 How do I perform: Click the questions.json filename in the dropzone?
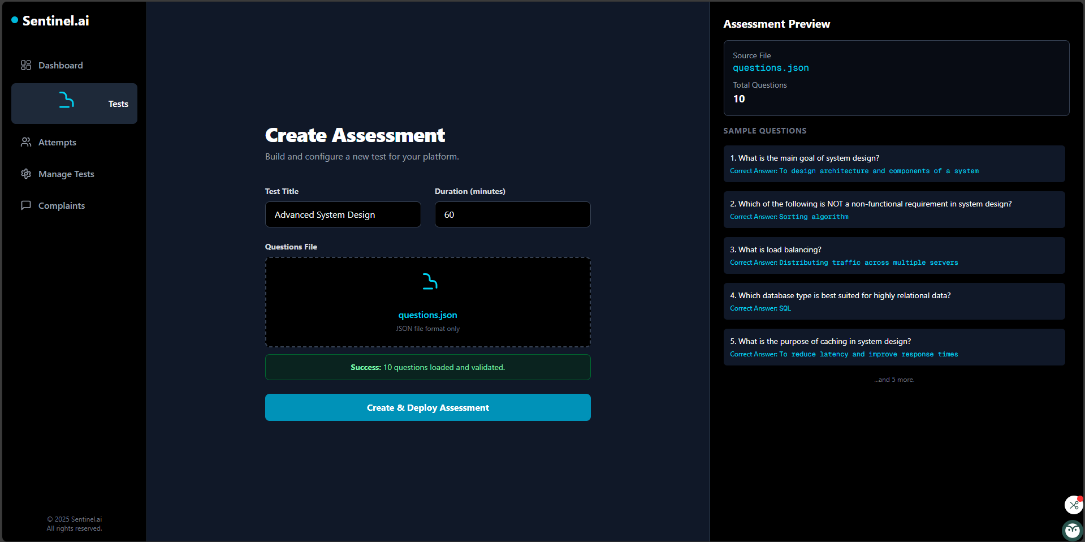tap(427, 315)
